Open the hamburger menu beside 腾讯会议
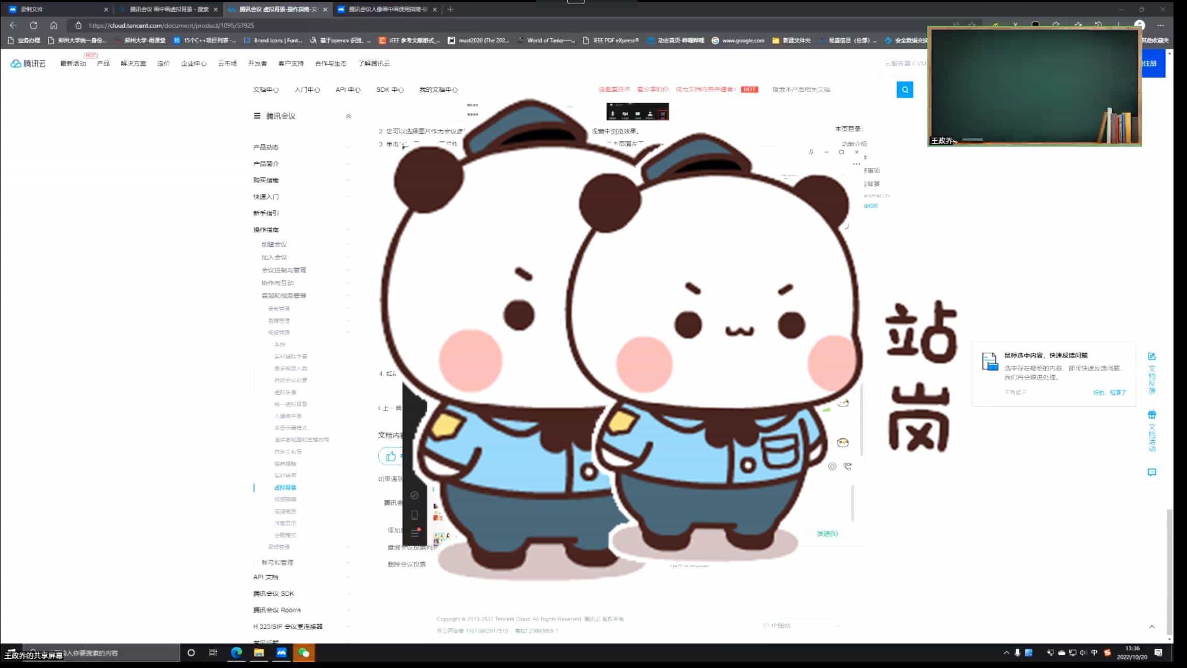 [257, 116]
